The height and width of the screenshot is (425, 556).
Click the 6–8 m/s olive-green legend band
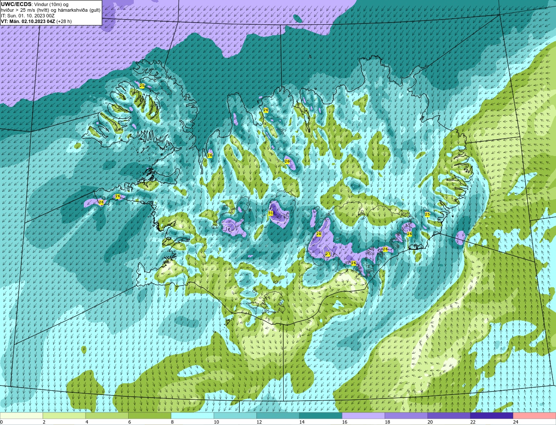click(x=150, y=416)
